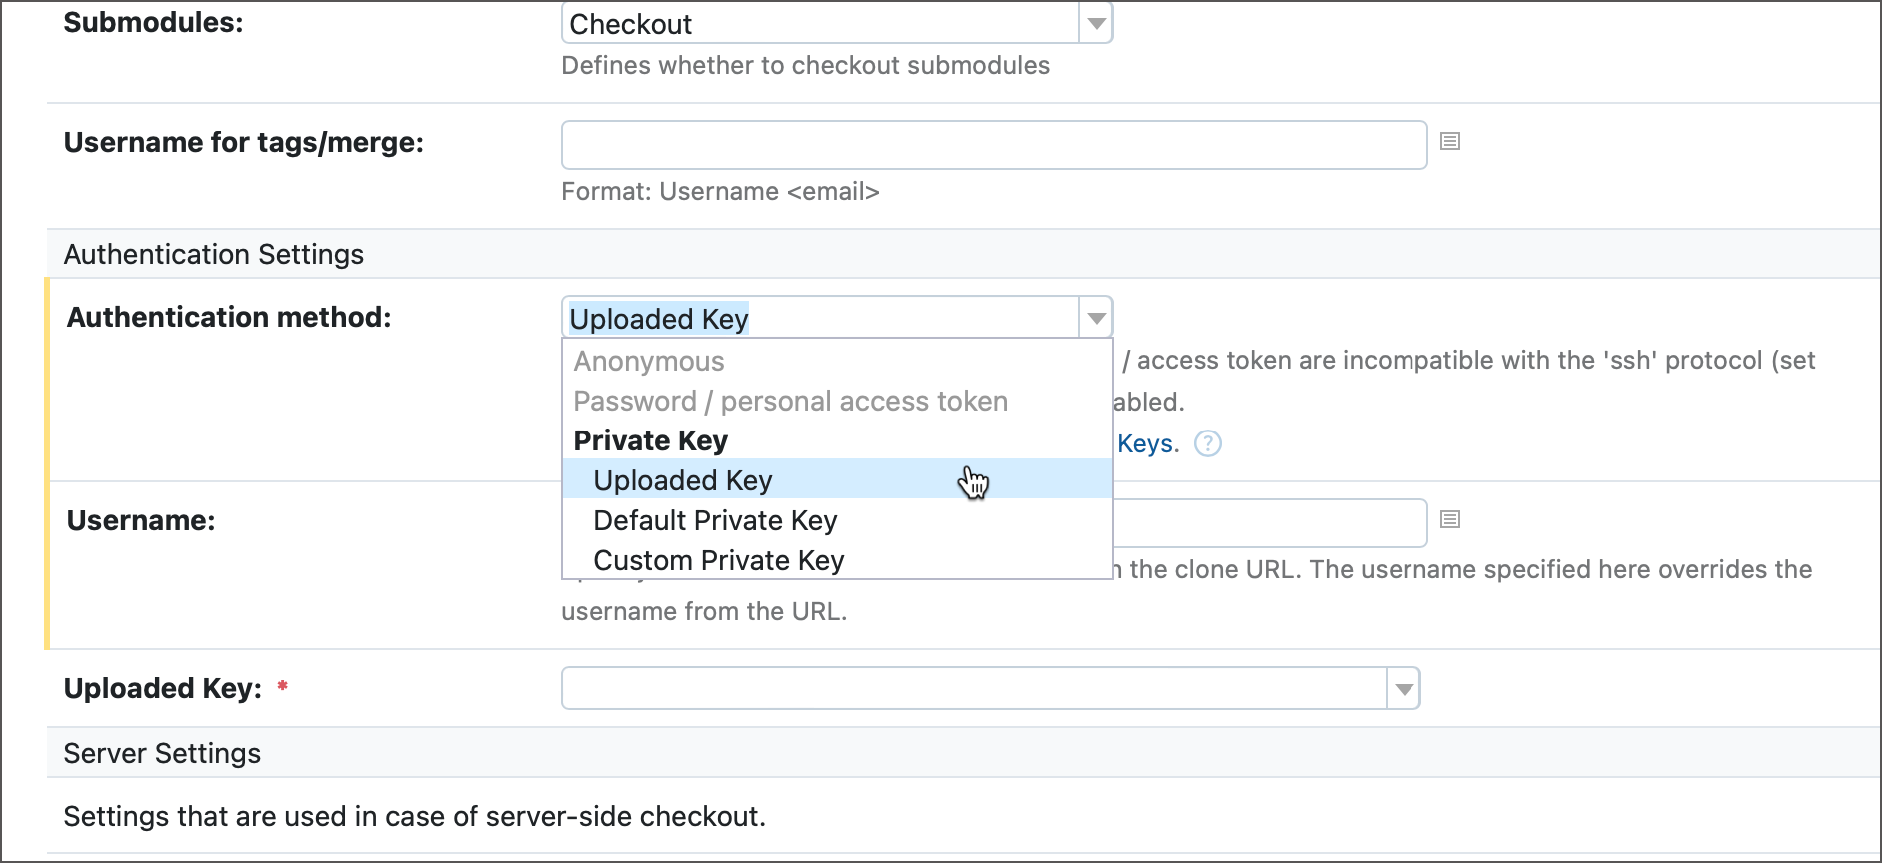The image size is (1882, 863).
Task: Click the question mark help icon near Keys link
Action: click(1207, 444)
